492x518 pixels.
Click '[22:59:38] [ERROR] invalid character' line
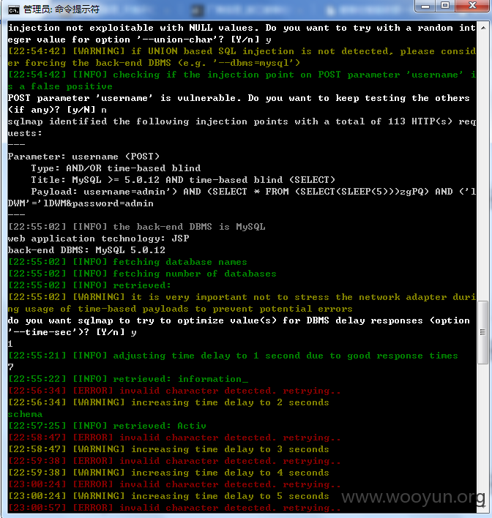point(174,461)
